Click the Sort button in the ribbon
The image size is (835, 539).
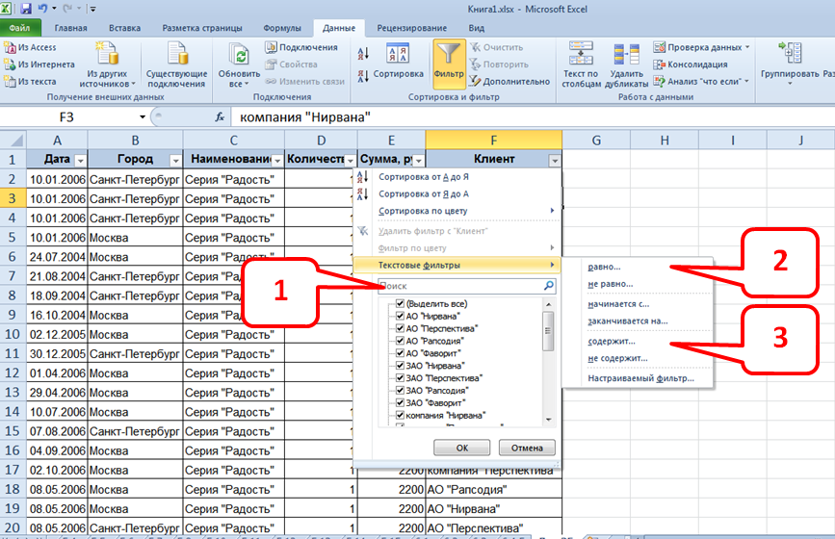(x=398, y=59)
